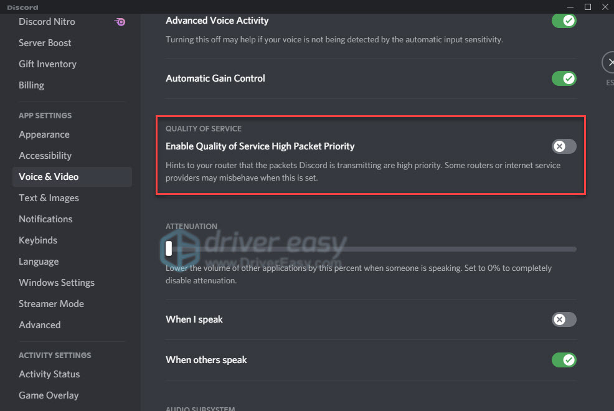Turn on attenuation for When I speak
This screenshot has width=614, height=411.
[564, 319]
